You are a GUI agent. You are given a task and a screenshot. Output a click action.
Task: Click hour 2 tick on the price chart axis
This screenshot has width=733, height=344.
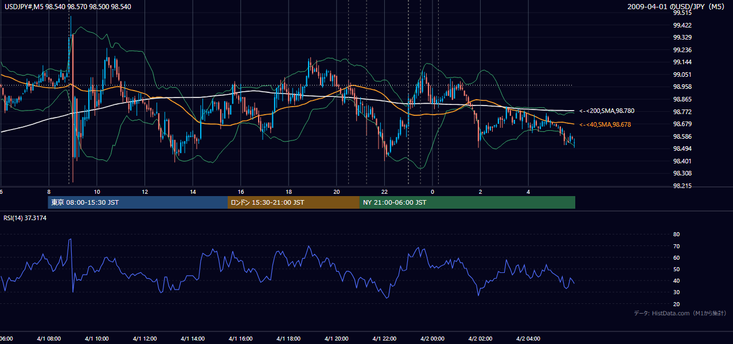pyautogui.click(x=481, y=191)
